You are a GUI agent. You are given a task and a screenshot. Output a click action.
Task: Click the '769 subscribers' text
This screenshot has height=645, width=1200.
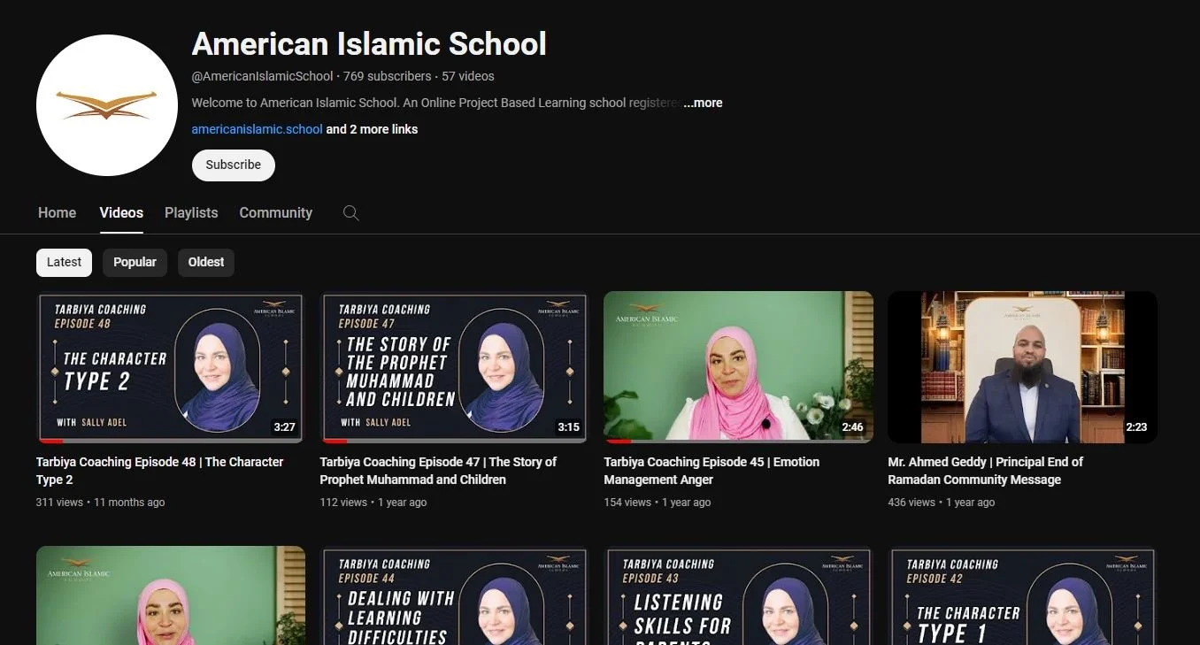(388, 77)
